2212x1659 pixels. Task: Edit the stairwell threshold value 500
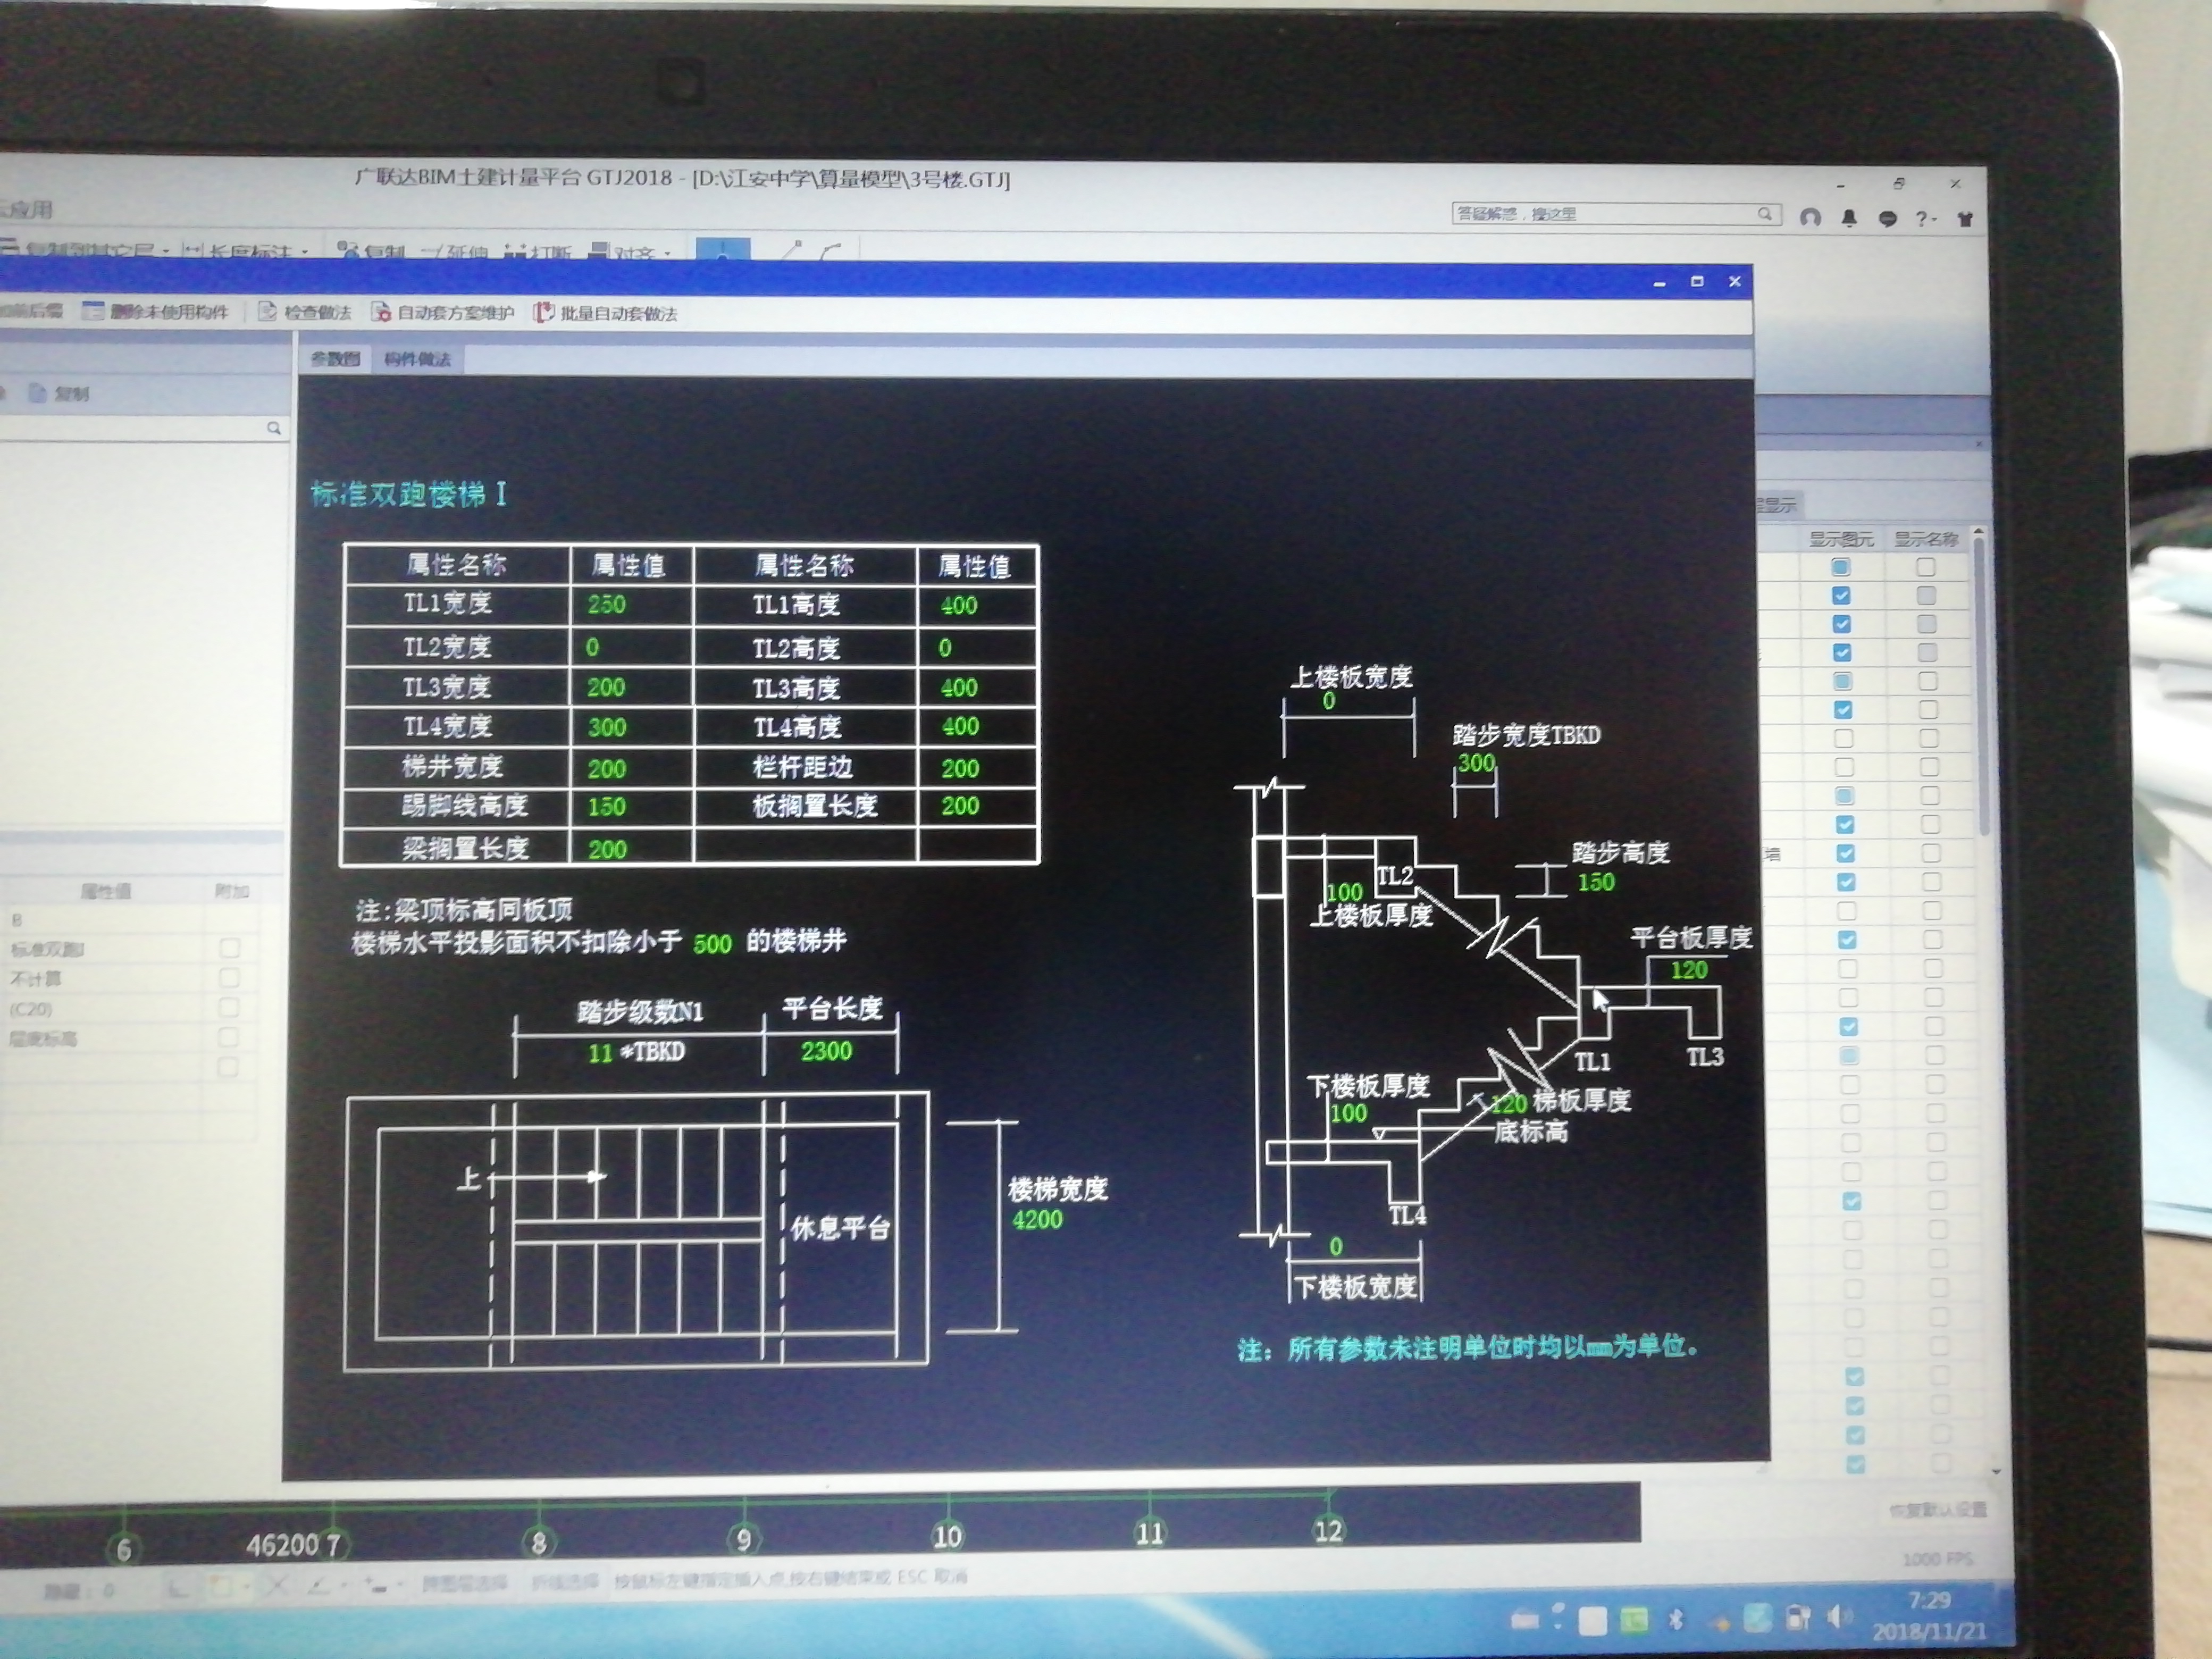(712, 943)
